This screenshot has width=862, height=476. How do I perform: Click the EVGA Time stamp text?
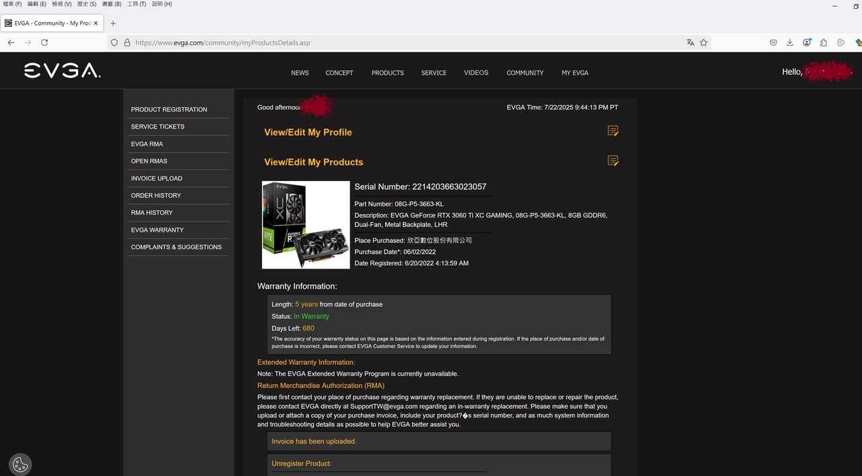(x=562, y=108)
